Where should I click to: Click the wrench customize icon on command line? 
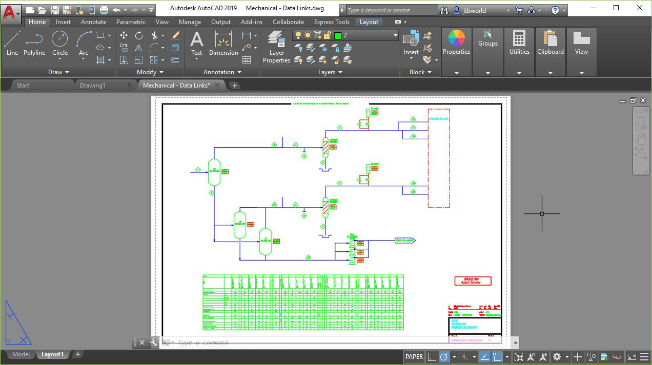pyautogui.click(x=153, y=342)
